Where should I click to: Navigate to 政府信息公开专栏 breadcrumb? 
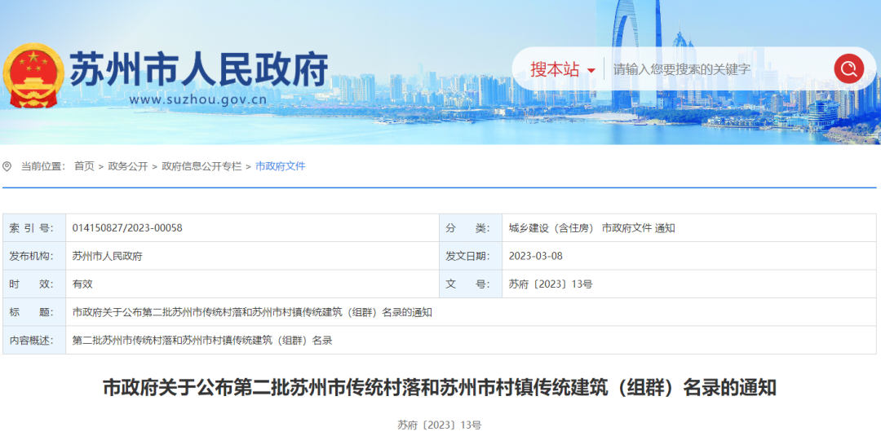[201, 166]
